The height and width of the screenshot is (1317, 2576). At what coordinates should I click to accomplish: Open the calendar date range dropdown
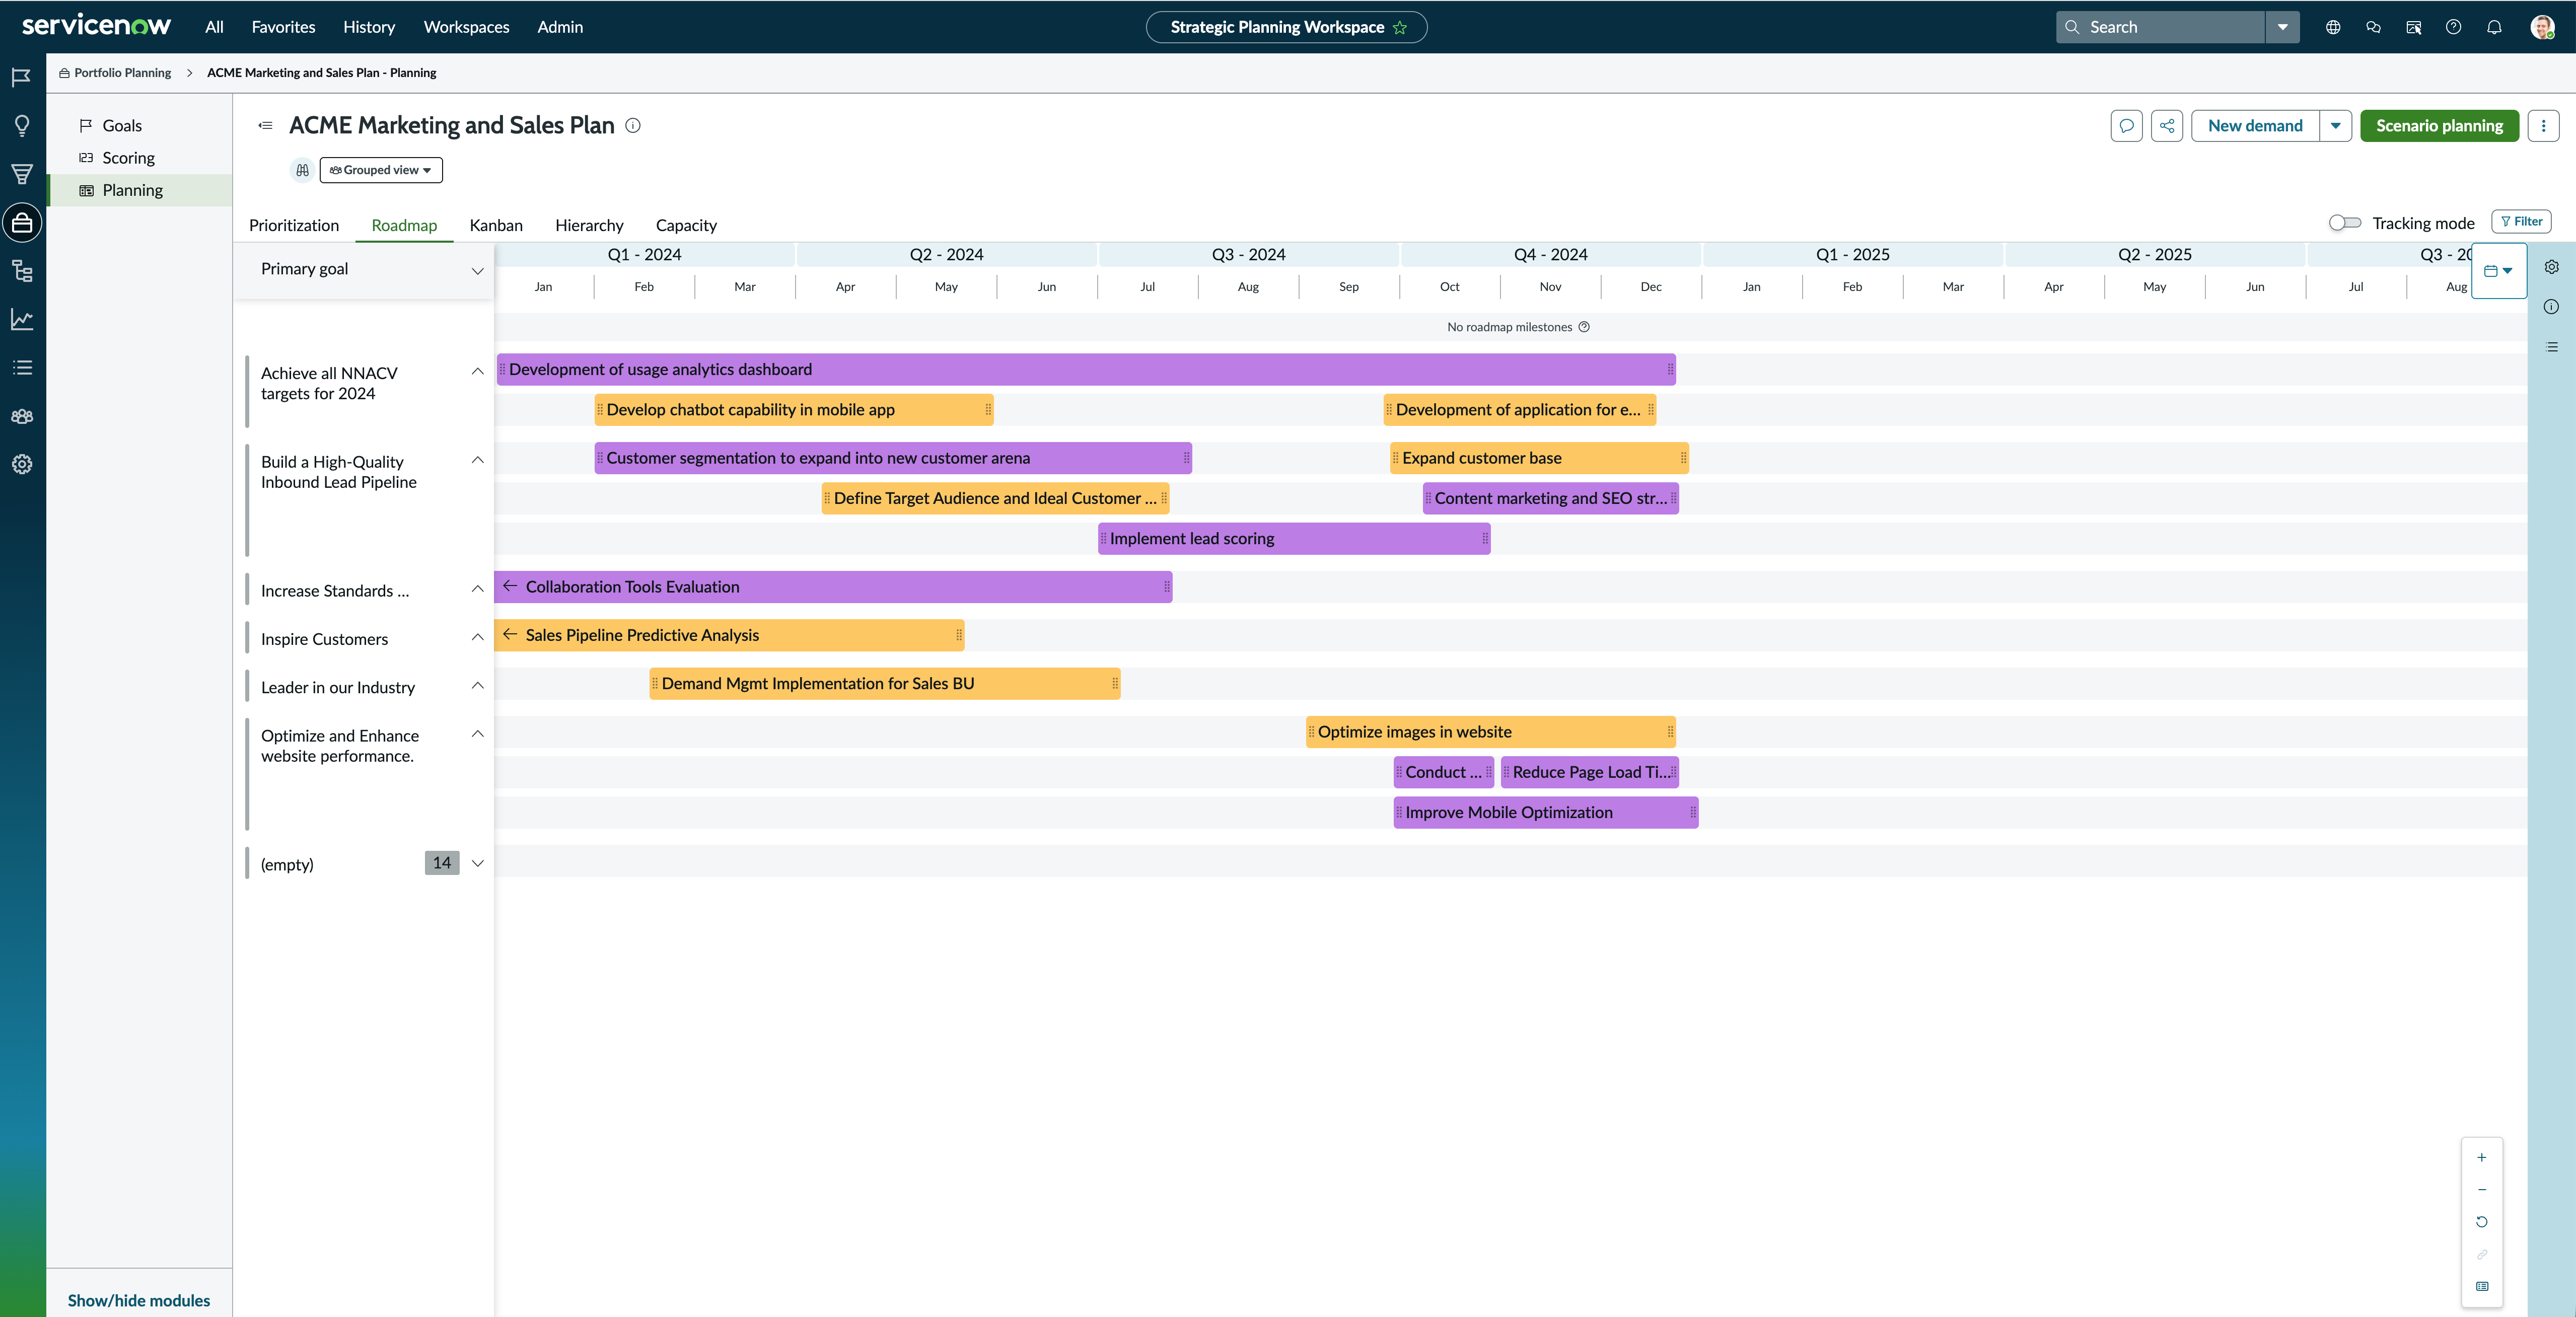coord(2499,271)
